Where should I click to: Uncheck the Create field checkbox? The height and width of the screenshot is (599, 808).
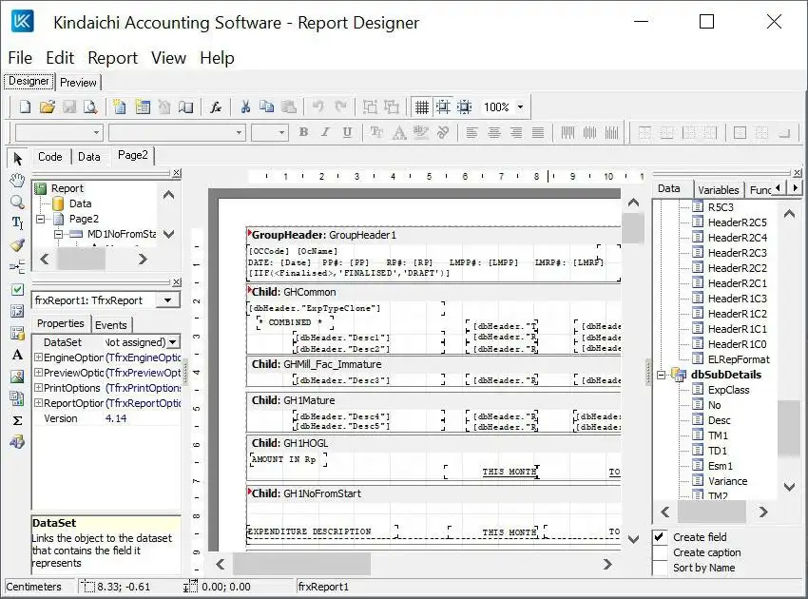[x=660, y=537]
